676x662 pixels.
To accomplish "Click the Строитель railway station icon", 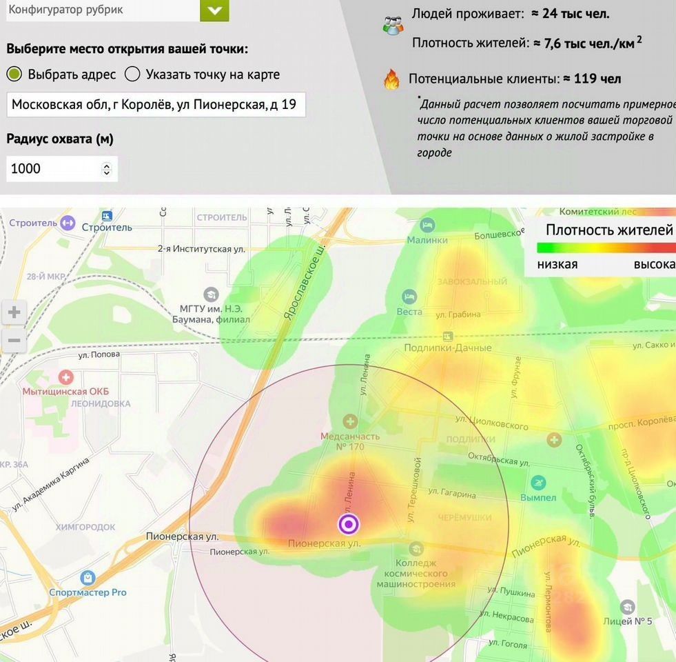I will pos(107,216).
